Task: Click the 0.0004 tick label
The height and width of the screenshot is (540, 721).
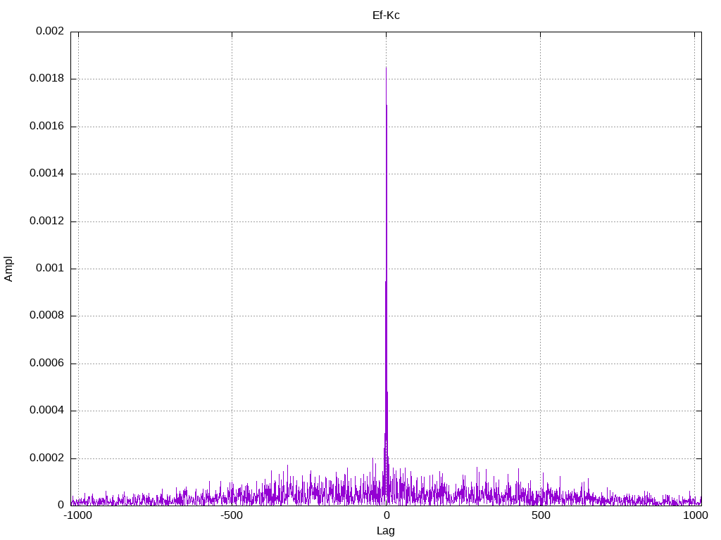Action: tap(46, 411)
